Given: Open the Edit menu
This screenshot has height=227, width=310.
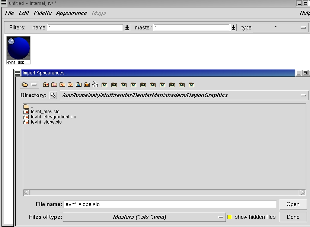Looking at the screenshot, I should click(x=24, y=13).
